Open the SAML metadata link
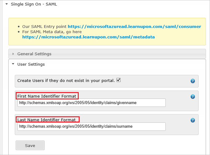 point(88,37)
